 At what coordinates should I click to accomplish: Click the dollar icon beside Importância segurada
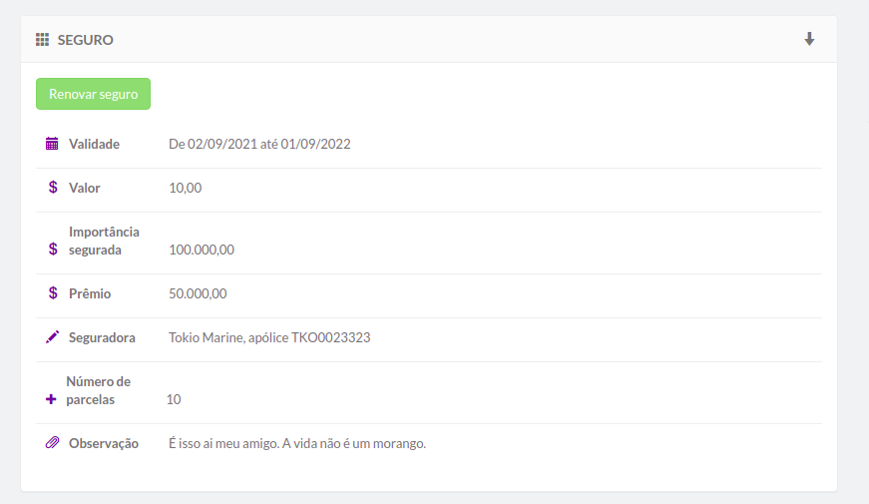click(53, 249)
